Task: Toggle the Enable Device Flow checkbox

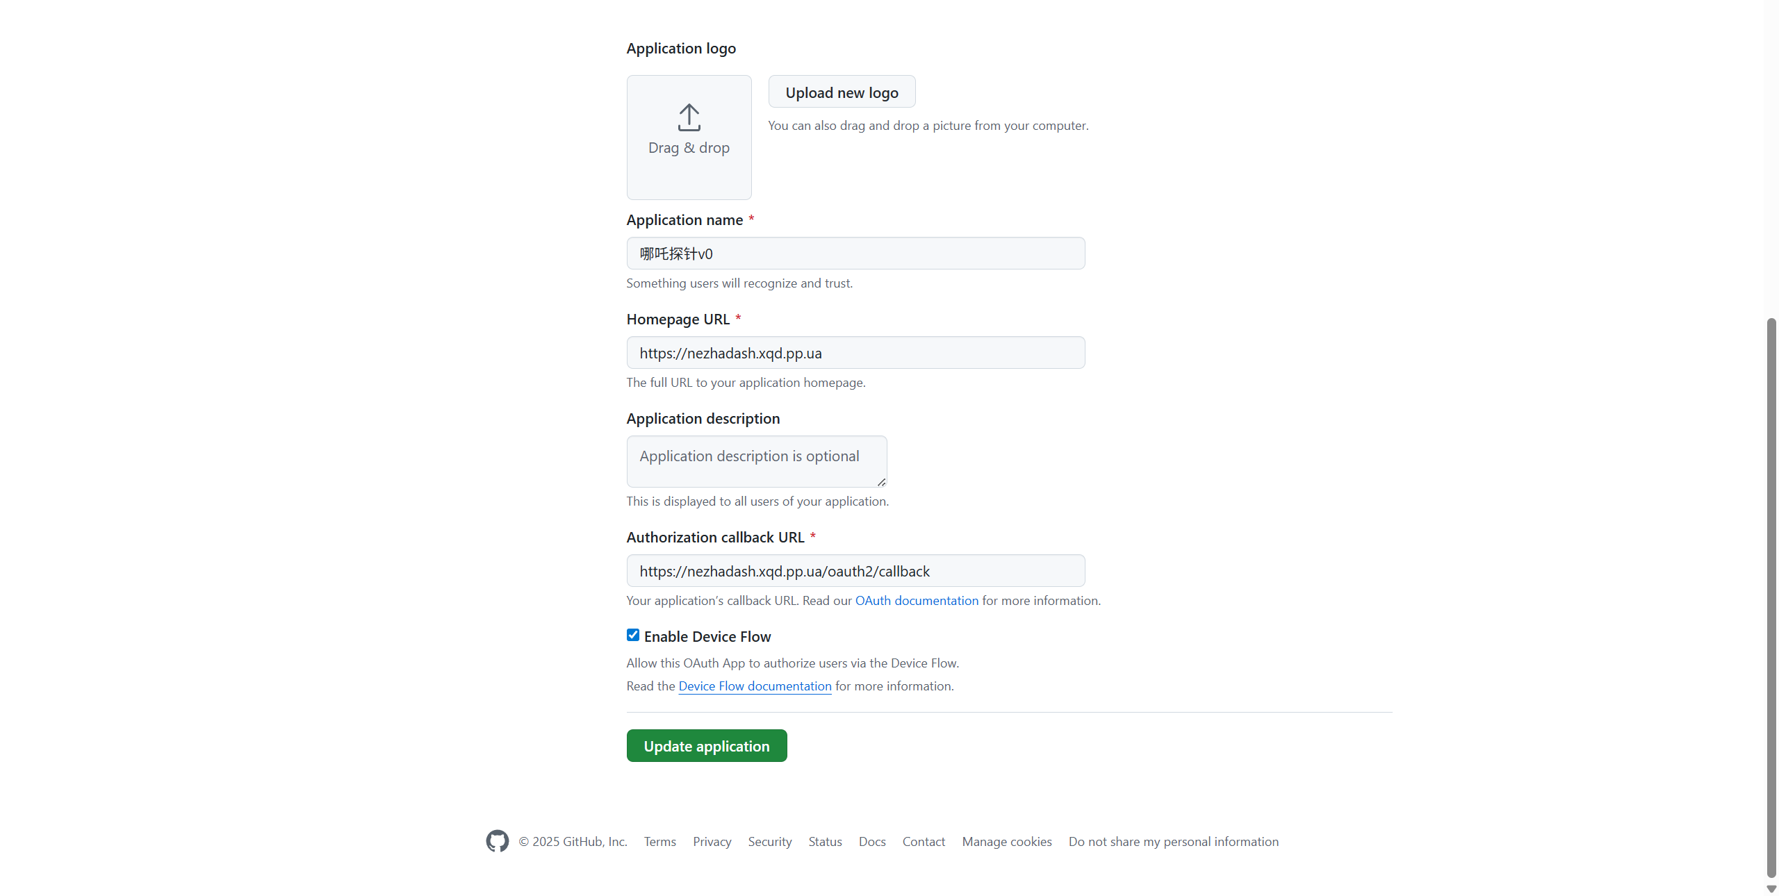Action: coord(633,635)
